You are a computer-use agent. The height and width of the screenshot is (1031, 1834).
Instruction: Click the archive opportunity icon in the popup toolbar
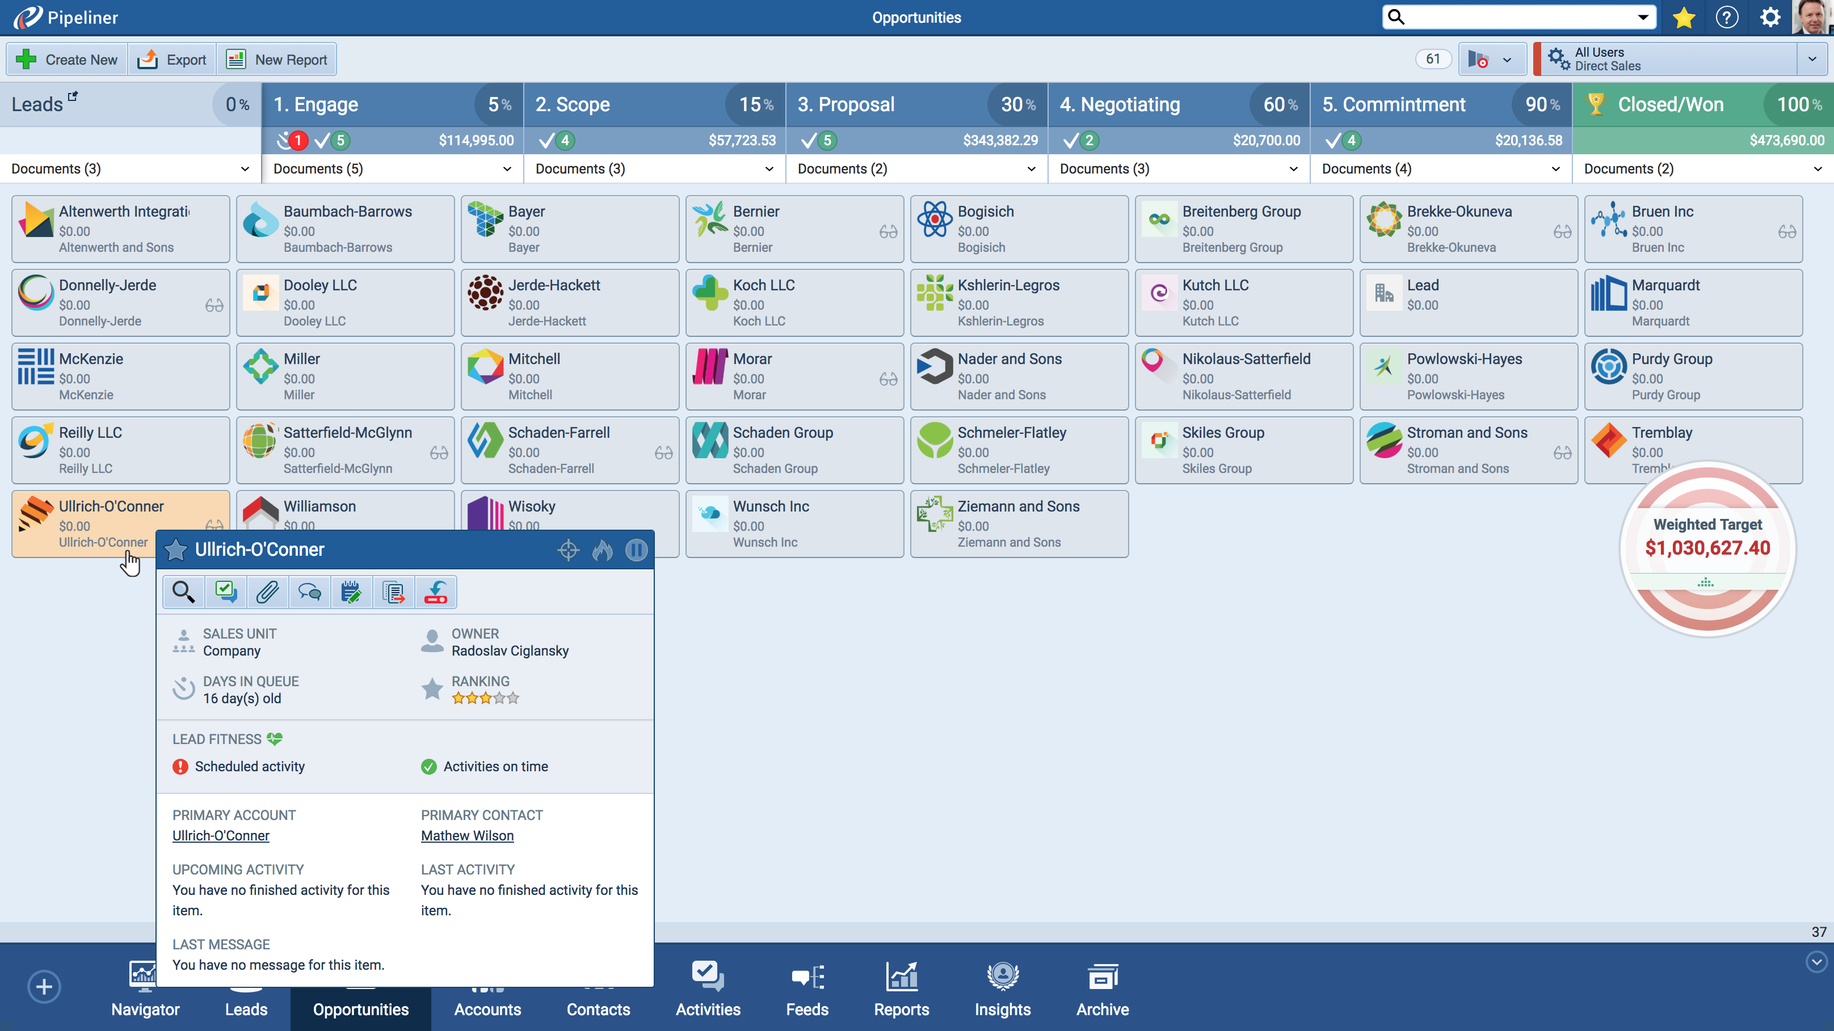435,591
